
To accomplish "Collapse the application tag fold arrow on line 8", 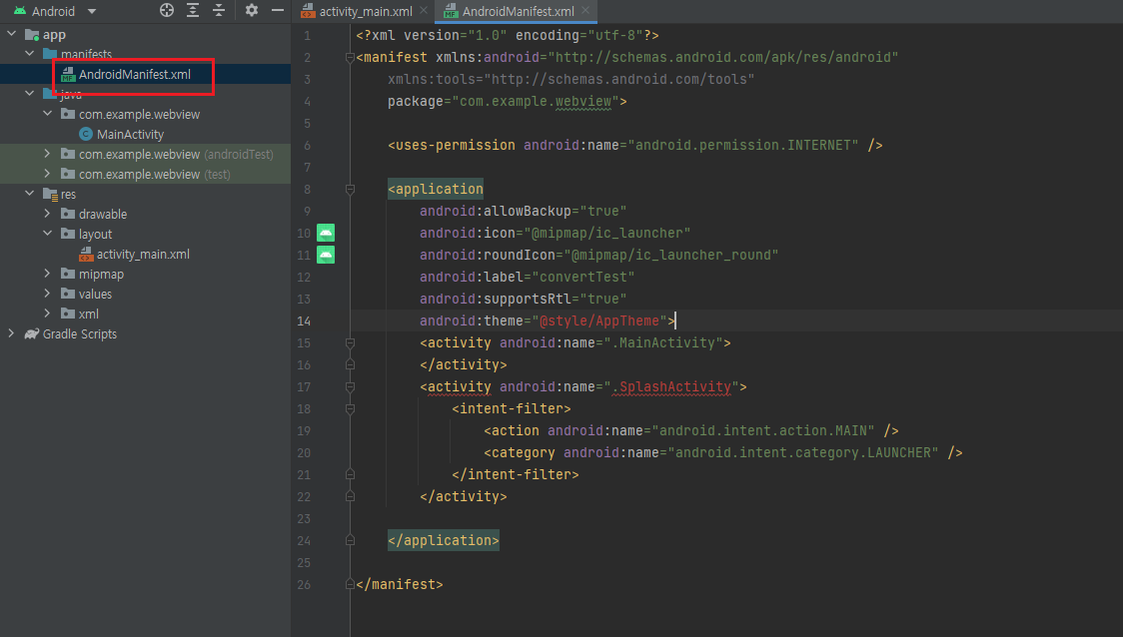I will (349, 188).
